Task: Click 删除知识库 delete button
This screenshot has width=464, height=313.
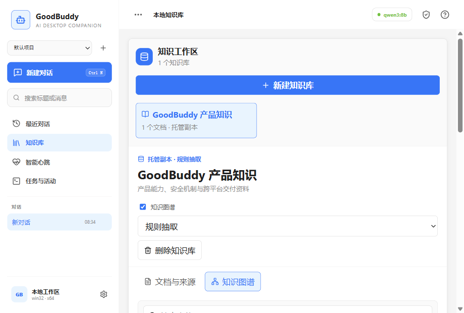Action: pos(169,250)
